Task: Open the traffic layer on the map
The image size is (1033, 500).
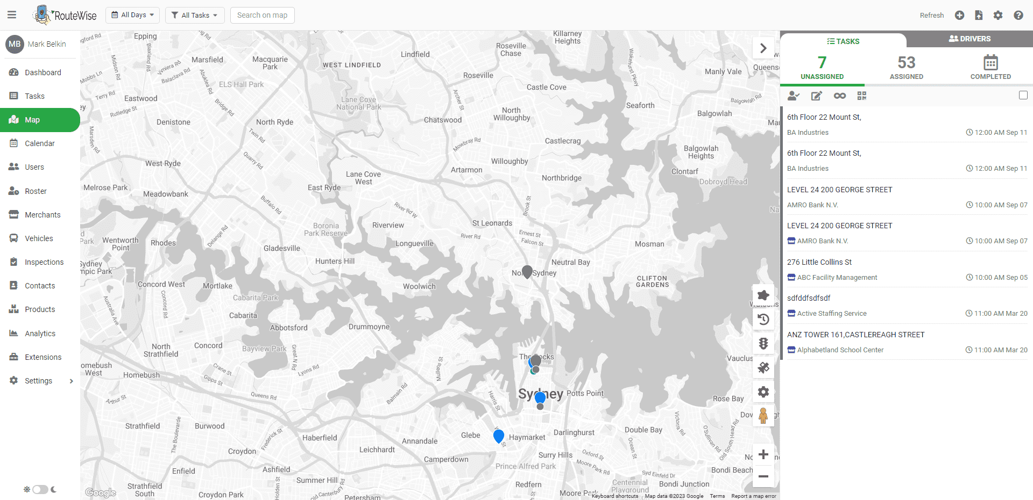Action: (x=763, y=343)
